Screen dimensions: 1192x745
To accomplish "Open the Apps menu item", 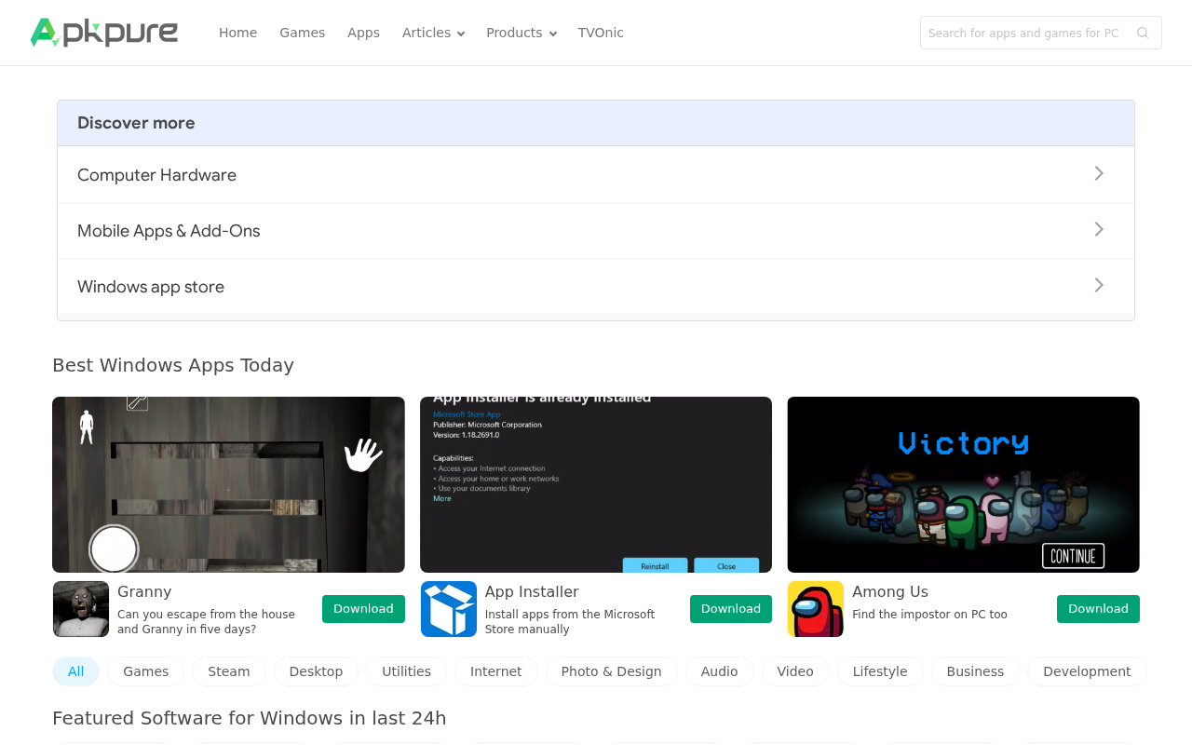I will (363, 33).
